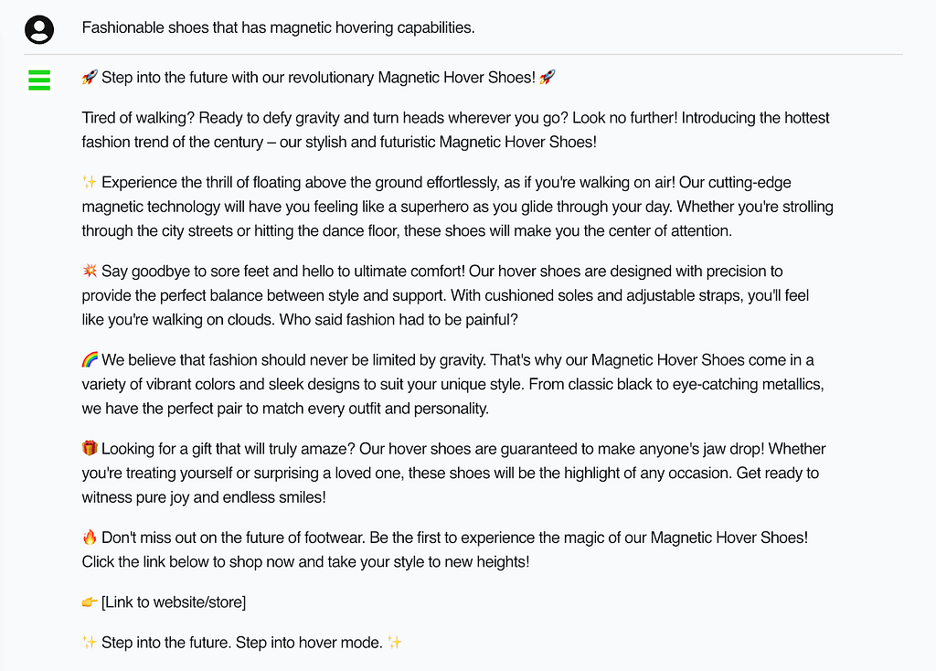Click the sparkles emoji after 'hover mode.'
Image resolution: width=936 pixels, height=671 pixels.
pos(395,643)
